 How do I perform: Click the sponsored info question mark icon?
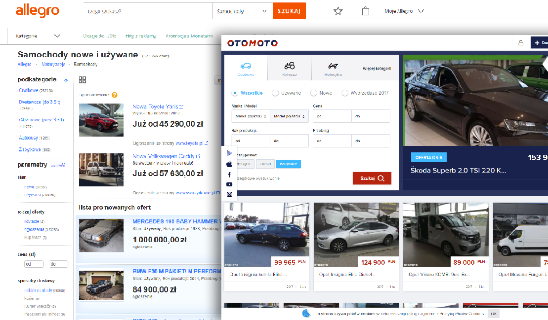pos(115,95)
